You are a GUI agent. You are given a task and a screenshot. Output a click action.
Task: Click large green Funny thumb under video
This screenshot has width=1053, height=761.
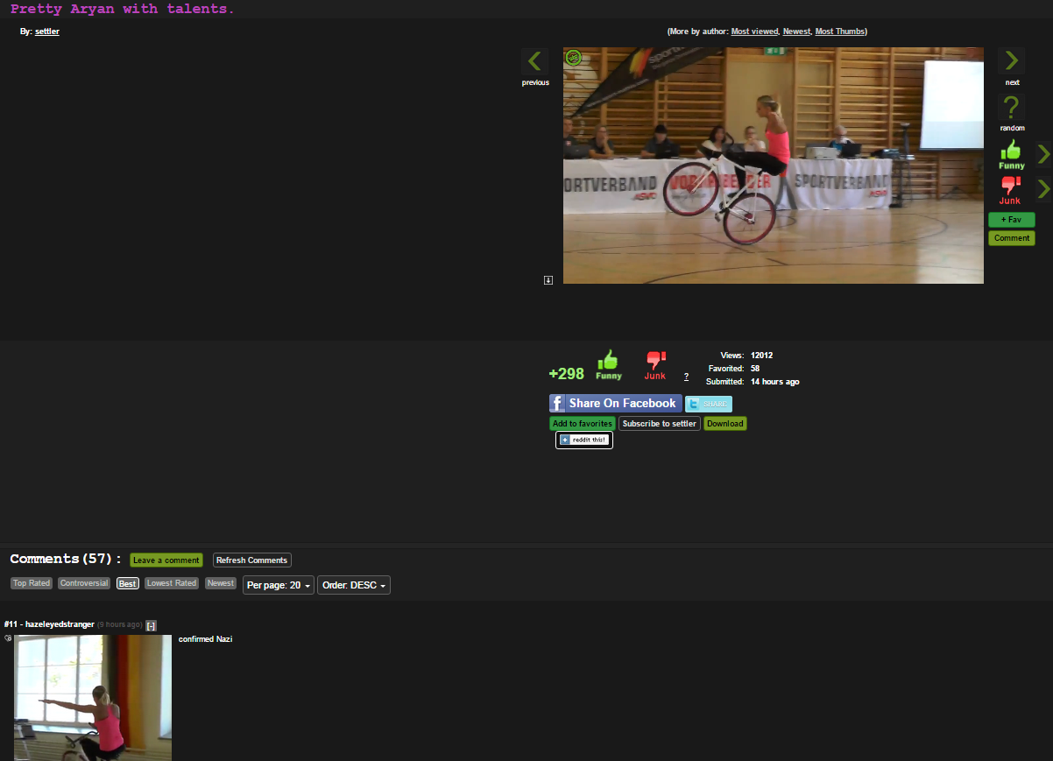[x=608, y=361]
